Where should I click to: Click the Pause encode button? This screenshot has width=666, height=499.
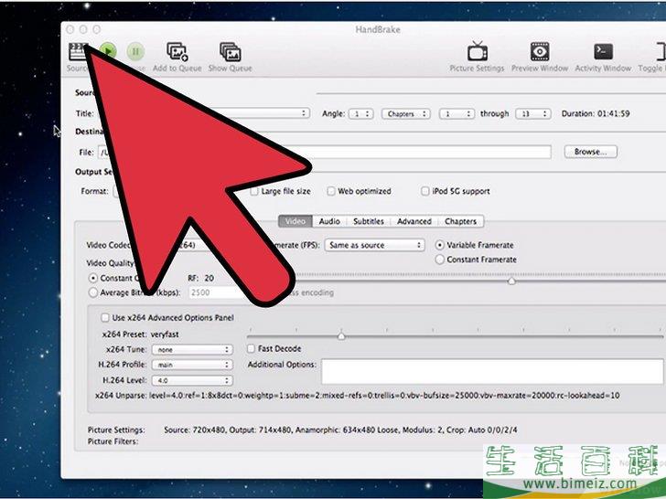pos(135,51)
